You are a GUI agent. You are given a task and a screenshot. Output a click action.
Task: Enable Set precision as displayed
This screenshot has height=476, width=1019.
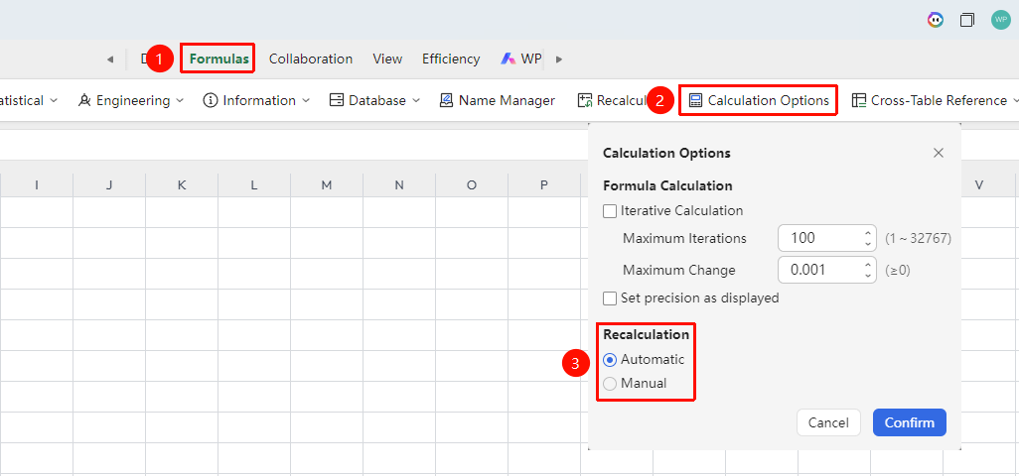610,298
